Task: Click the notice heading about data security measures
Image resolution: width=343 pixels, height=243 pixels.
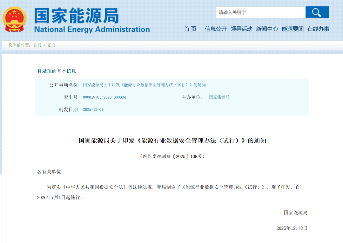Action: [x=171, y=141]
